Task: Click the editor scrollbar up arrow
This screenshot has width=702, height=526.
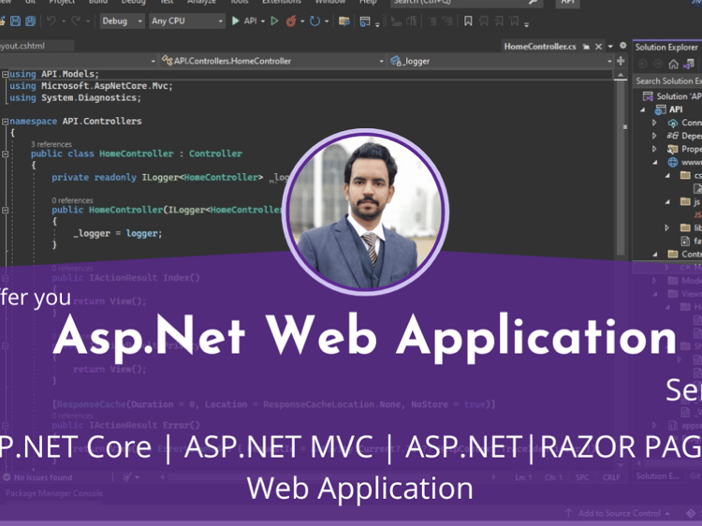Action: pyautogui.click(x=621, y=76)
